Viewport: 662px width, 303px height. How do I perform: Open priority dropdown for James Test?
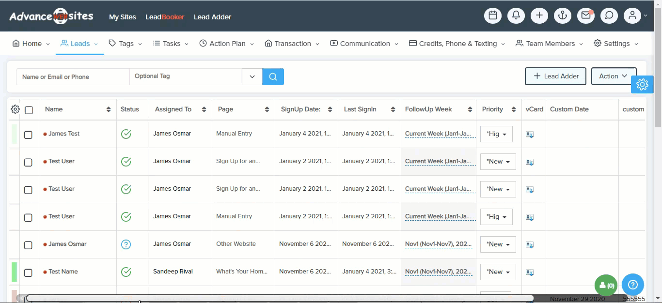496,134
